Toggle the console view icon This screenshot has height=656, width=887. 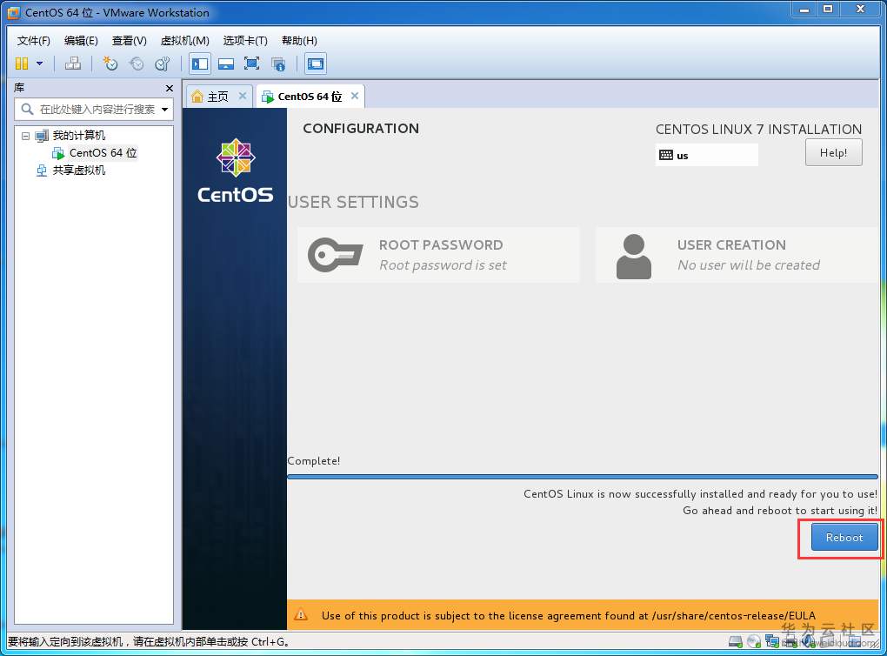coord(316,64)
